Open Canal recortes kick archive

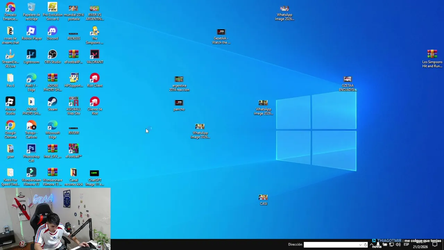[74, 177]
